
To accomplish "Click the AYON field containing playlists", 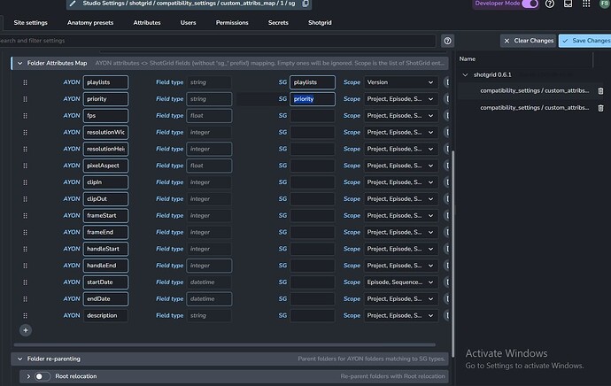I will point(105,82).
